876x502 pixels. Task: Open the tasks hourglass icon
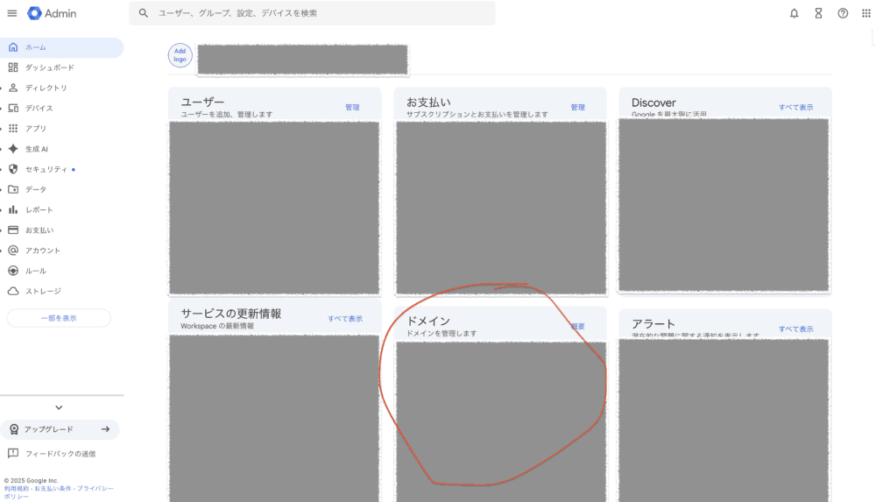coord(818,13)
